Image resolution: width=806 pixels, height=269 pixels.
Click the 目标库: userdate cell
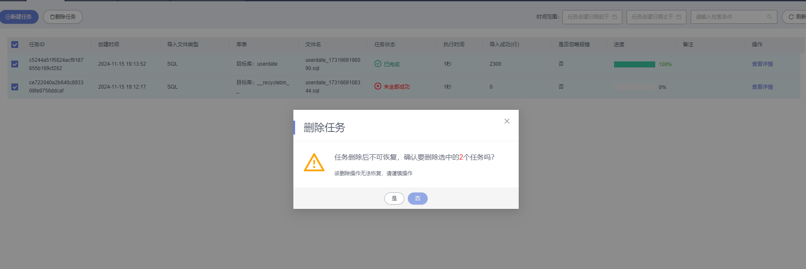point(257,64)
